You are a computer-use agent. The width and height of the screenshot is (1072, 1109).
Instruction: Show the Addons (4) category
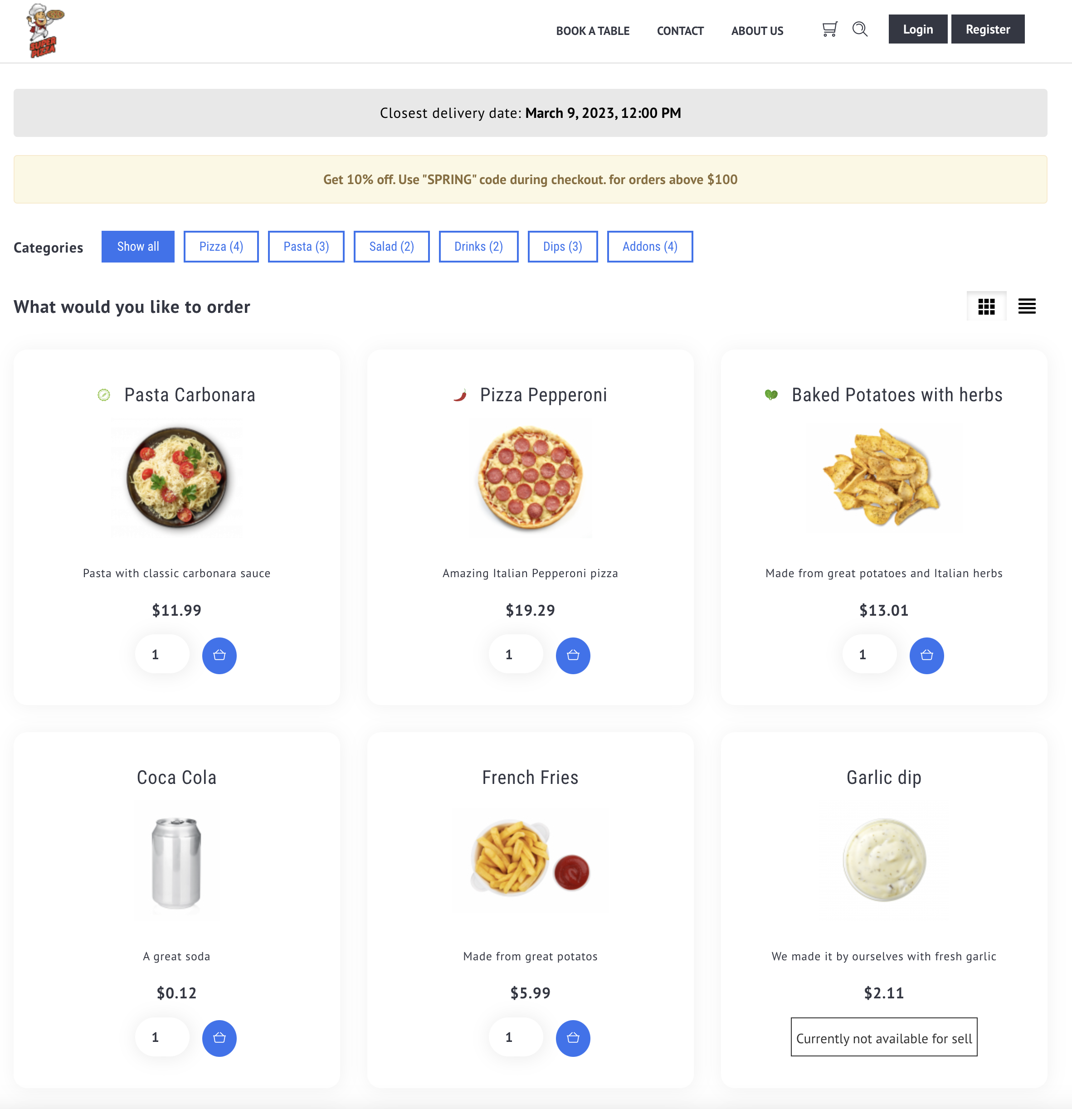(x=649, y=247)
